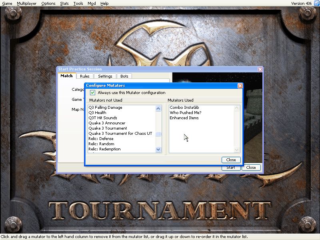
Task: Select 'Who Pushed Me?' in used mutators
Action: [x=185, y=113]
